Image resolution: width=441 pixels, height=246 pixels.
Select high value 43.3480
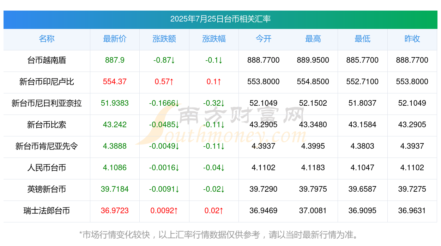coord(313,125)
